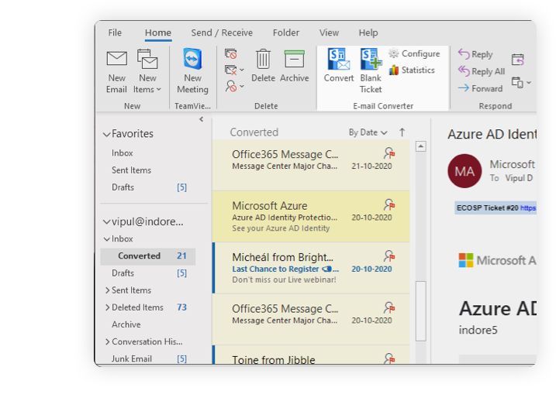This screenshot has width=556, height=415.
Task: Open Office365 Message dated 20-10-2020
Action: click(x=311, y=320)
